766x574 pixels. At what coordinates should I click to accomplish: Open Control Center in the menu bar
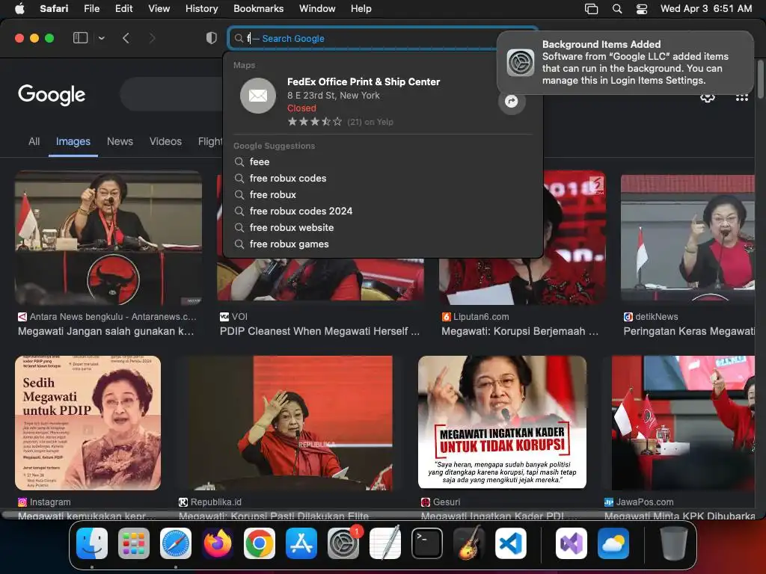[x=642, y=9]
